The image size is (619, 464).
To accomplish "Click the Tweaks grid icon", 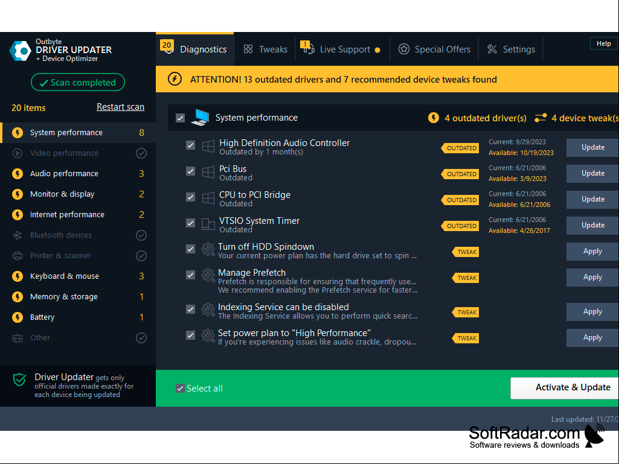I will [248, 49].
